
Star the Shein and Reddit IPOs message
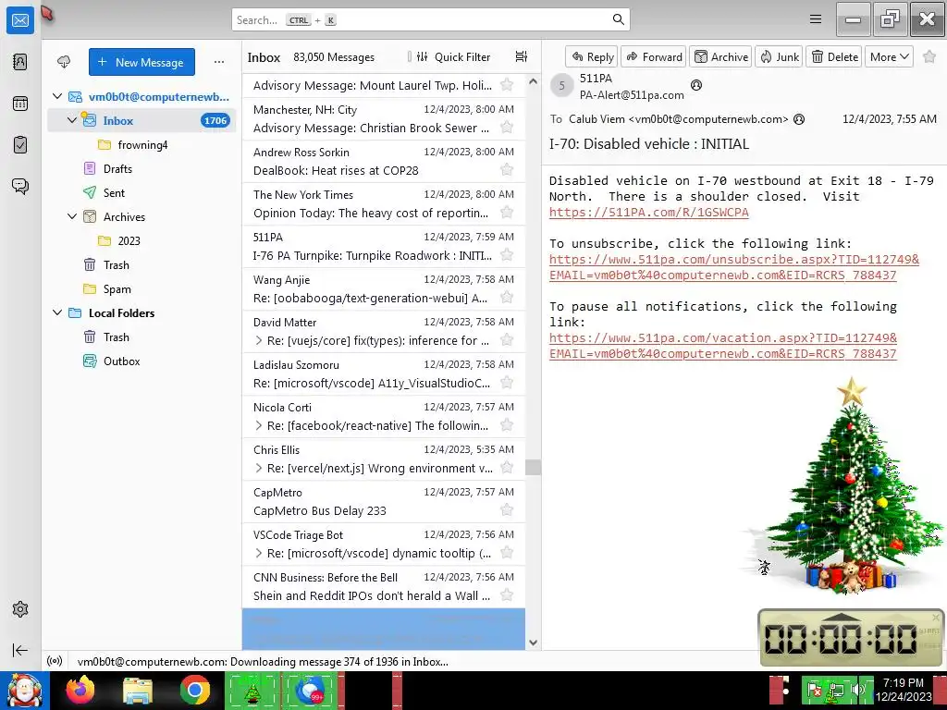tap(507, 595)
